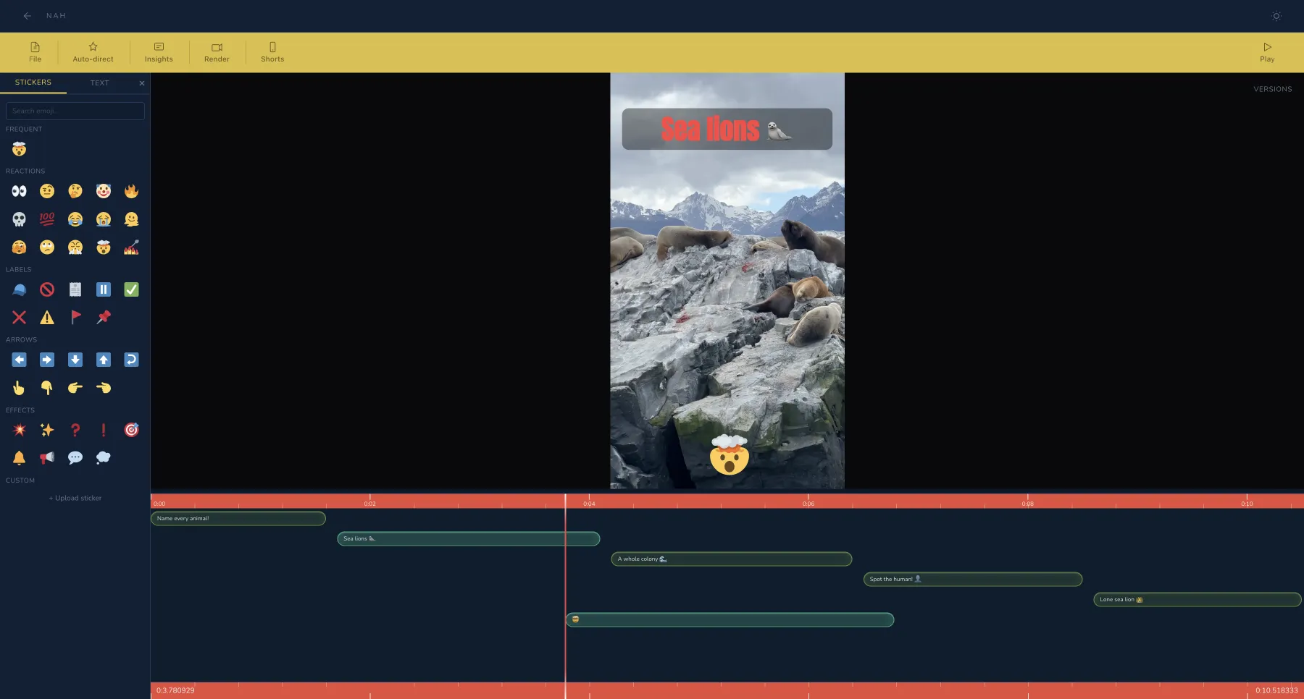This screenshot has height=699, width=1304.
Task: Add the huffing angry face sticker
Action: tap(75, 247)
